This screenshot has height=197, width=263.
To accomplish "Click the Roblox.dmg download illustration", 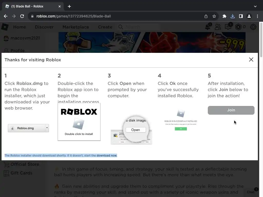I will (x=28, y=128).
